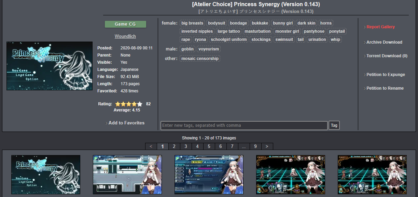Open the large cover image thumbnail
Screen dimensions: 418x197
pyautogui.click(x=50, y=66)
